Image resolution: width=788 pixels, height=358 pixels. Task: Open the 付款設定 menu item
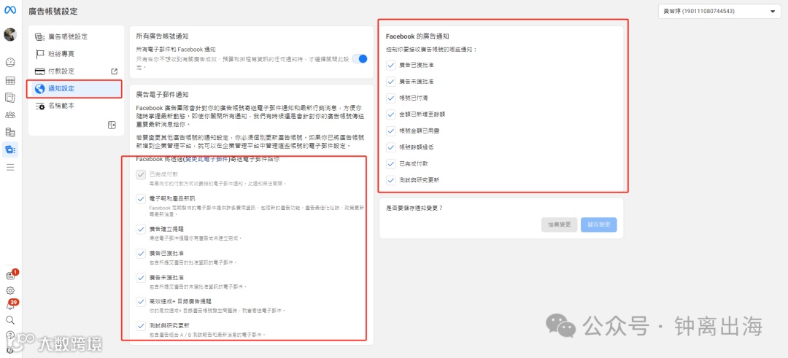click(76, 71)
